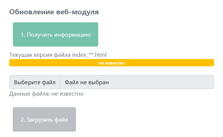Choose a file with the browse button
This screenshot has height=137, width=223.
coord(35,82)
